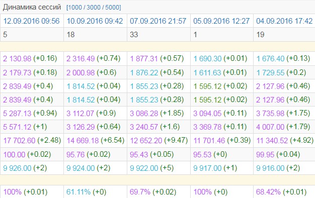Click value 3 369.78 (+0.11)
This screenshot has height=198, width=315.
coord(220,127)
